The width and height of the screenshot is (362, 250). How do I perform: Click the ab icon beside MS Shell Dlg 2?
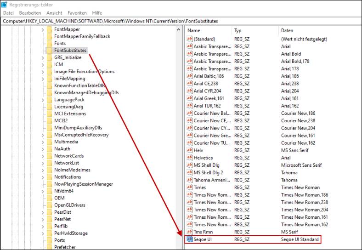(x=190, y=172)
